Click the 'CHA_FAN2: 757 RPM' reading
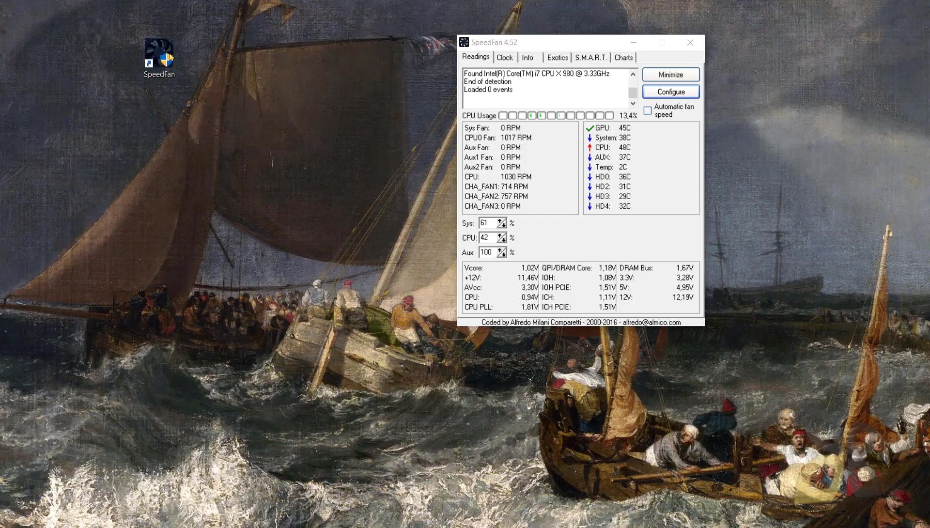This screenshot has width=930, height=528. (496, 197)
